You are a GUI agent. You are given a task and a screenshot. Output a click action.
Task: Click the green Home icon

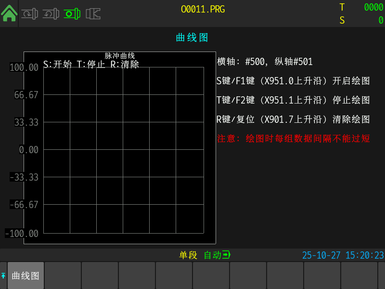point(10,13)
